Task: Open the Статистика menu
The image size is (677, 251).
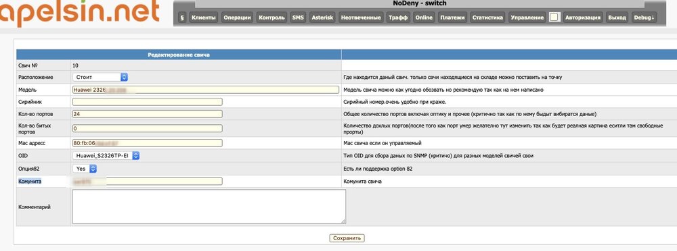Action: click(487, 18)
